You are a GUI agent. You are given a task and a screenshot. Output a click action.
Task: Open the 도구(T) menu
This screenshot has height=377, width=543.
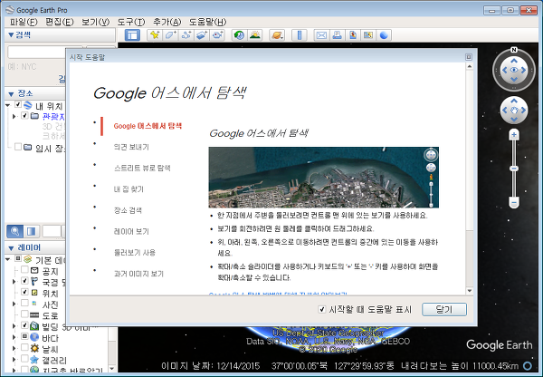pyautogui.click(x=131, y=22)
